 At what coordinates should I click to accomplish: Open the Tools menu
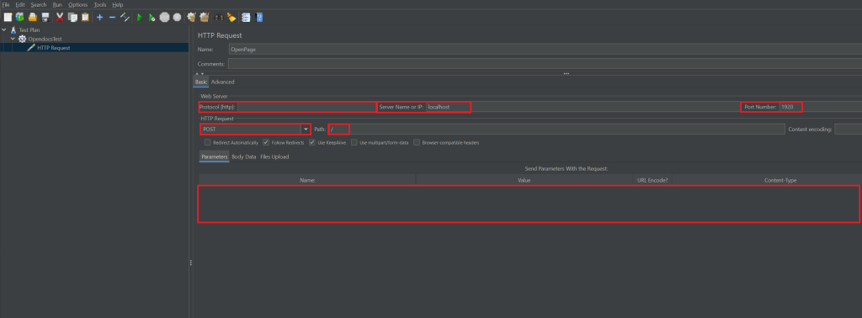click(100, 4)
